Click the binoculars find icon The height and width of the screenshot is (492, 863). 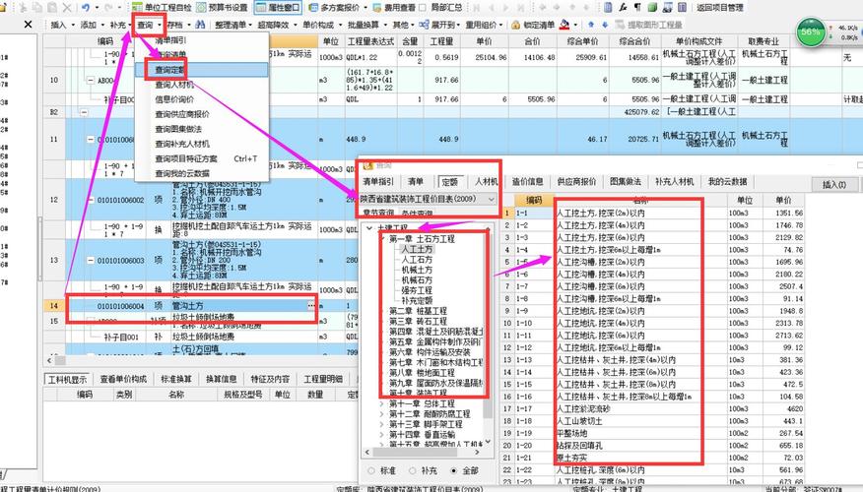point(200,25)
